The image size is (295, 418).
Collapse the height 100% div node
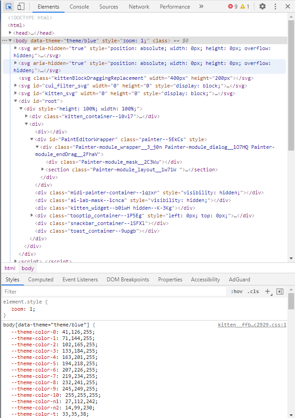[21, 109]
